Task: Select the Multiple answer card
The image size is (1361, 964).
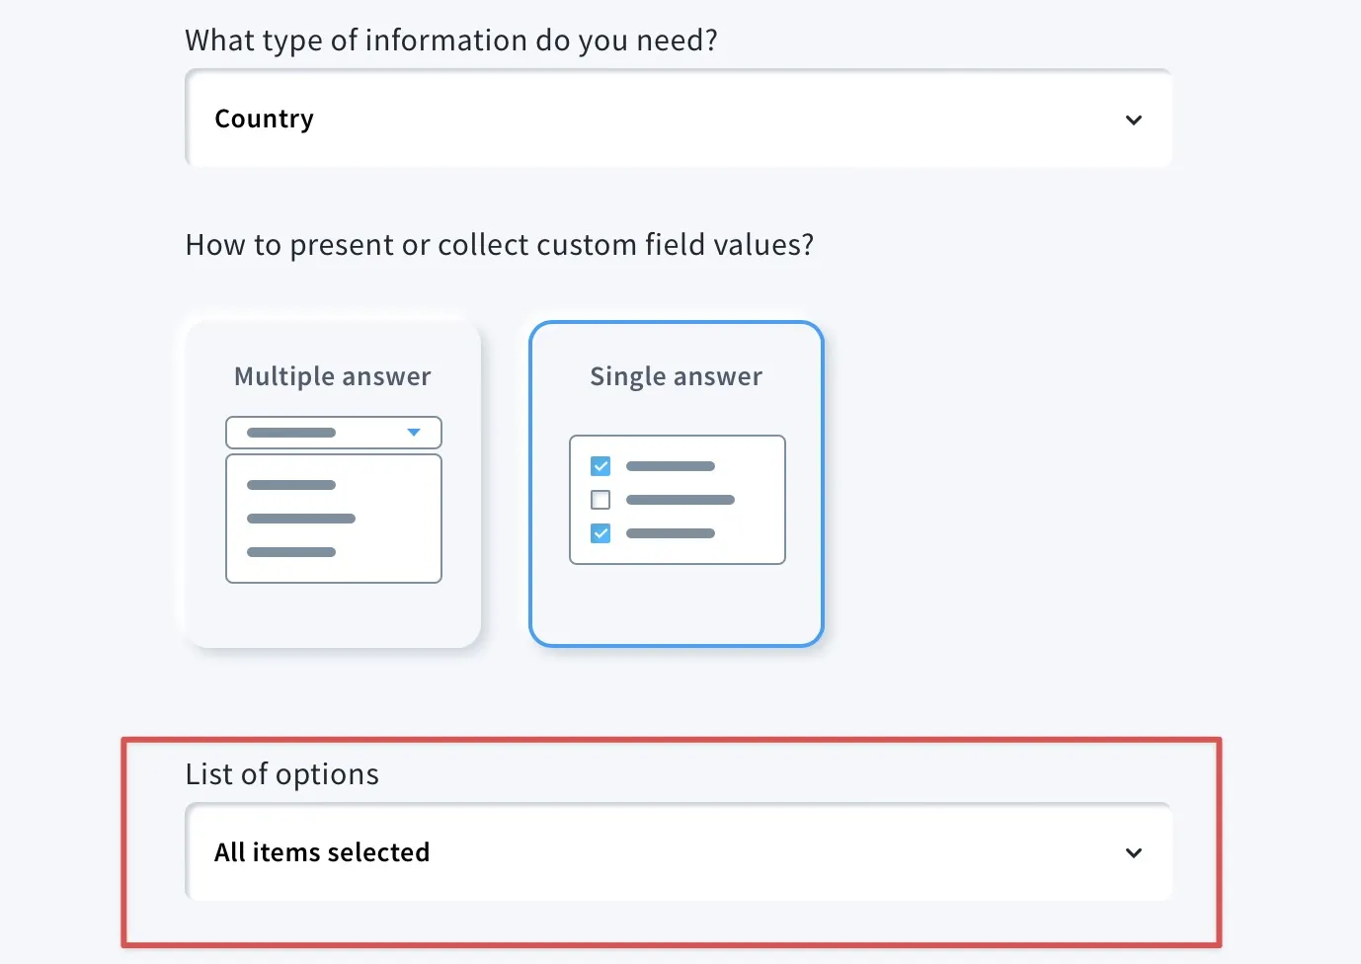Action: (333, 484)
